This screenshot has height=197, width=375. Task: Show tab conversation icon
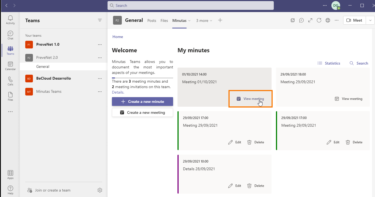pyautogui.click(x=301, y=20)
